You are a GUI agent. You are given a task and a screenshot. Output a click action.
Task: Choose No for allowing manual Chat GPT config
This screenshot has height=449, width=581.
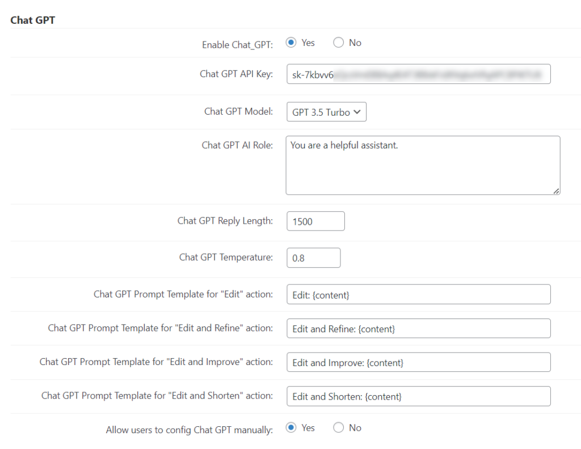(x=339, y=428)
